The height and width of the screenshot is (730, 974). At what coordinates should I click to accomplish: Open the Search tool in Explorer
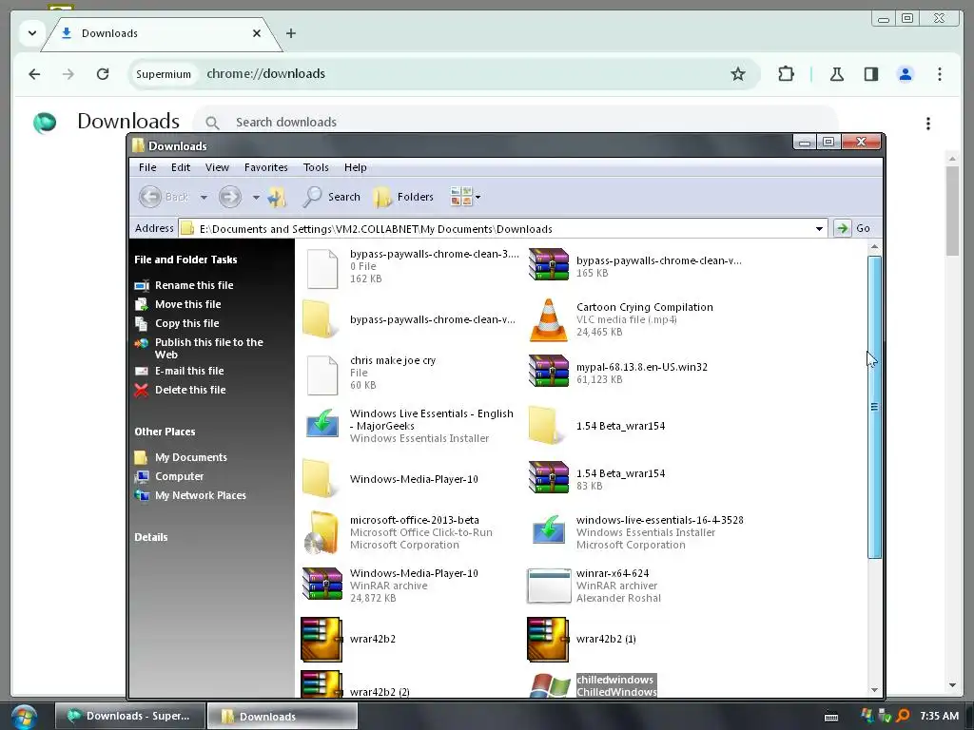pos(332,197)
